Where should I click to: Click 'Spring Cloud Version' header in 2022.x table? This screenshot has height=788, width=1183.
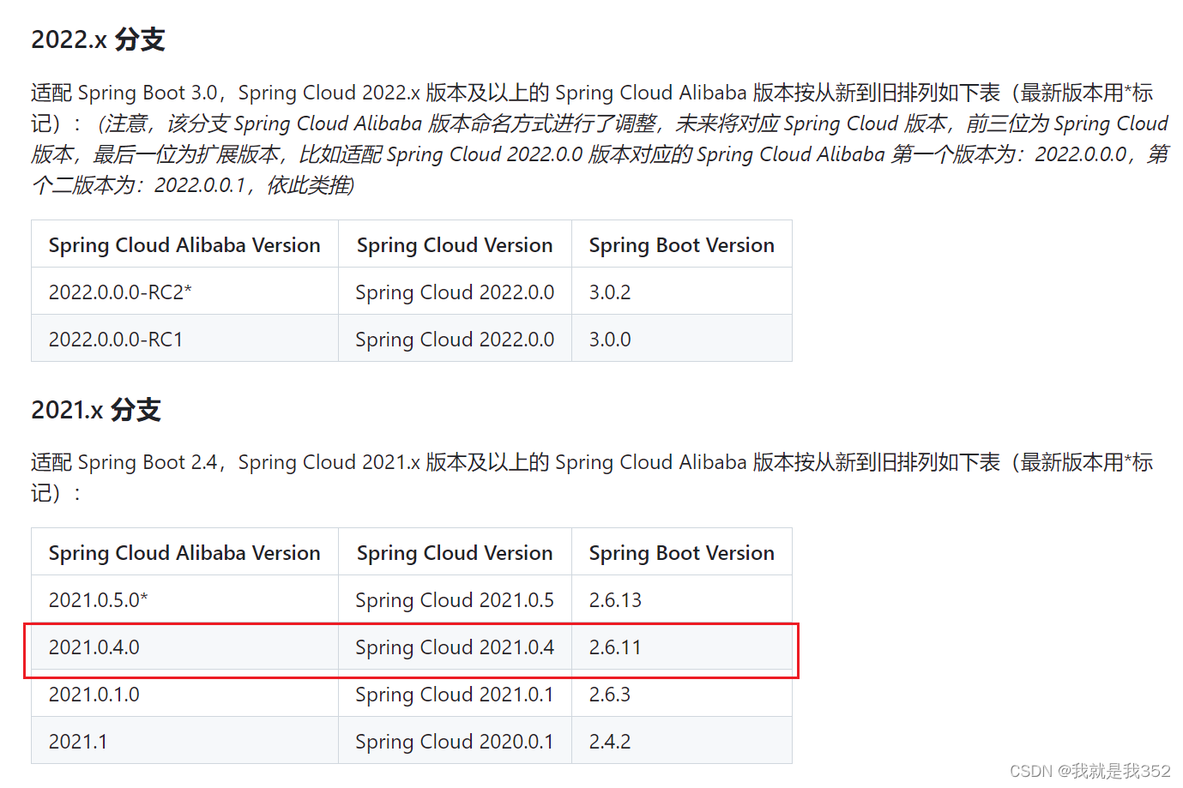455,245
